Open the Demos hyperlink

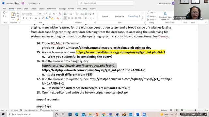tap(163, 36)
